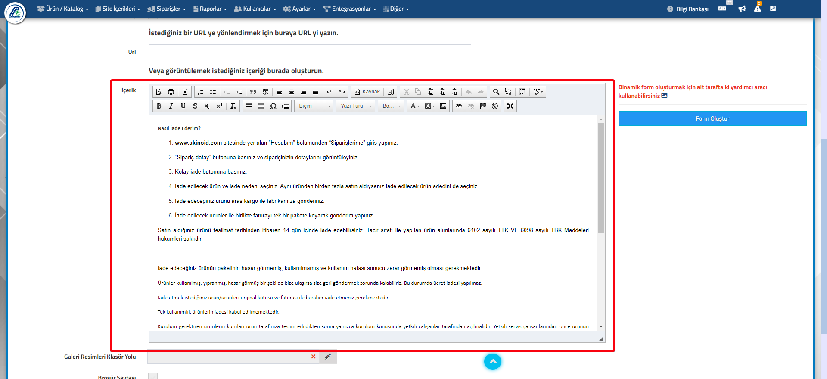This screenshot has width=827, height=379.
Task: Align text to the left
Action: click(x=280, y=92)
